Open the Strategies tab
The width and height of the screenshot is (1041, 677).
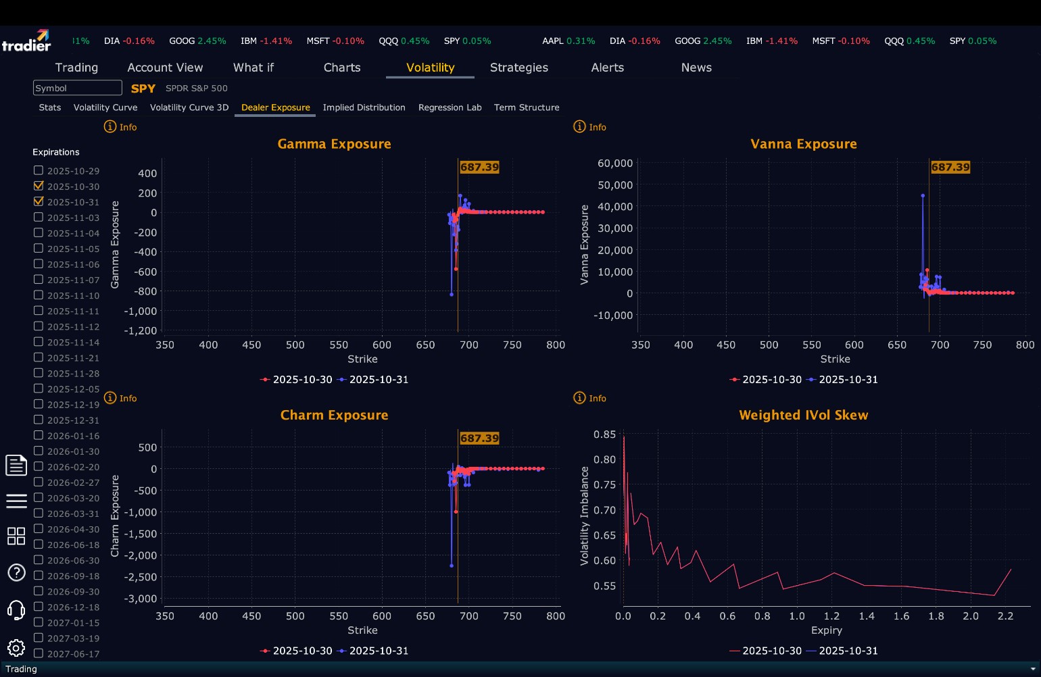click(x=519, y=68)
